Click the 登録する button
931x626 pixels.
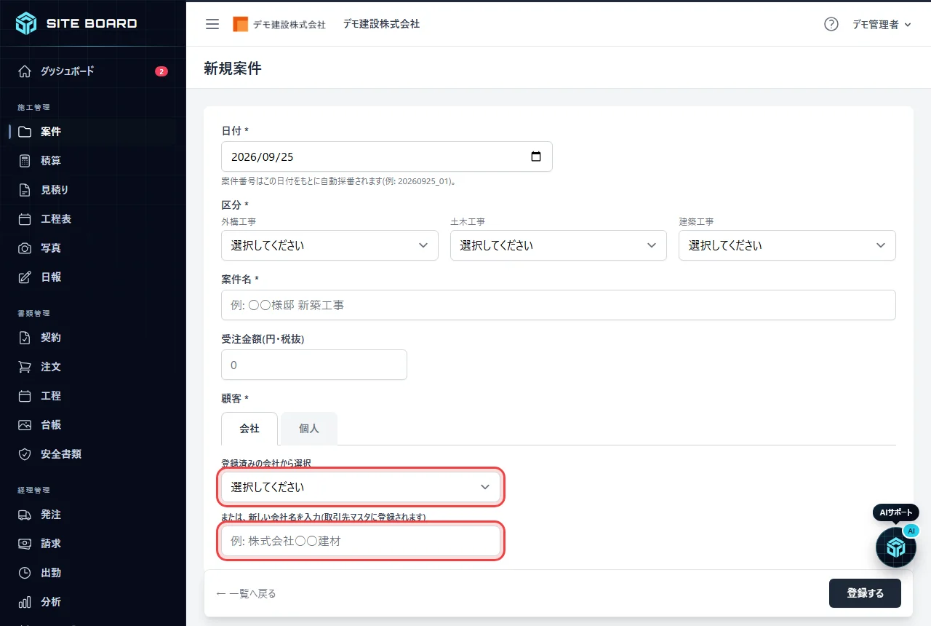[x=865, y=593]
